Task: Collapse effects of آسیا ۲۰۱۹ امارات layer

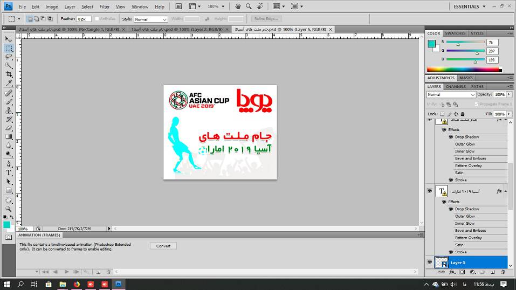Action: pos(506,191)
